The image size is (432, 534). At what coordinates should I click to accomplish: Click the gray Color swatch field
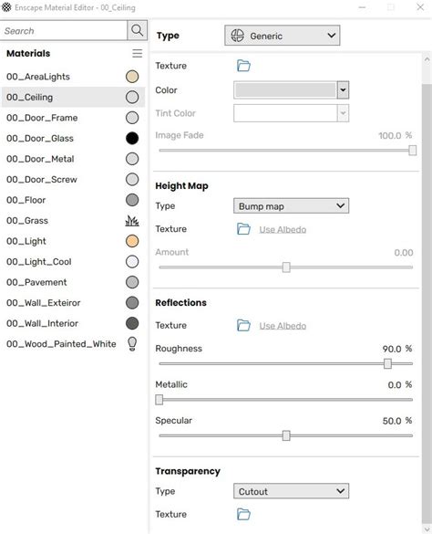(x=285, y=90)
